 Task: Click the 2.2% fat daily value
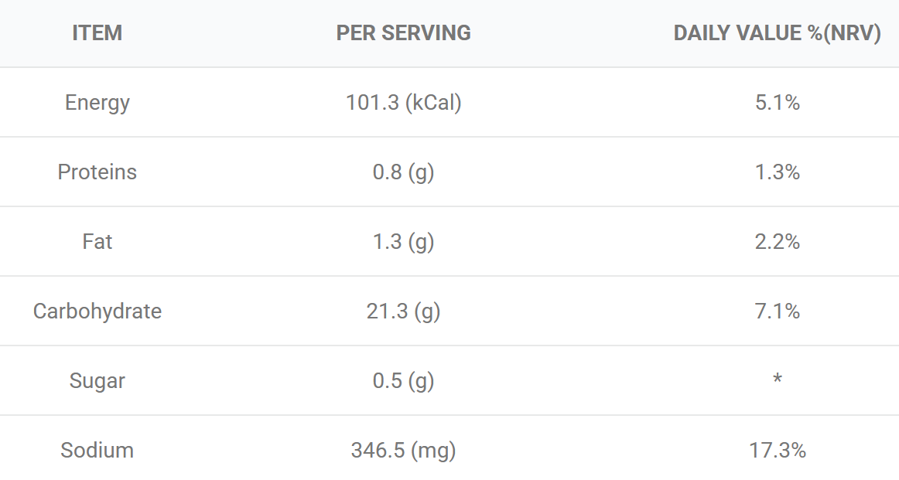pos(777,242)
